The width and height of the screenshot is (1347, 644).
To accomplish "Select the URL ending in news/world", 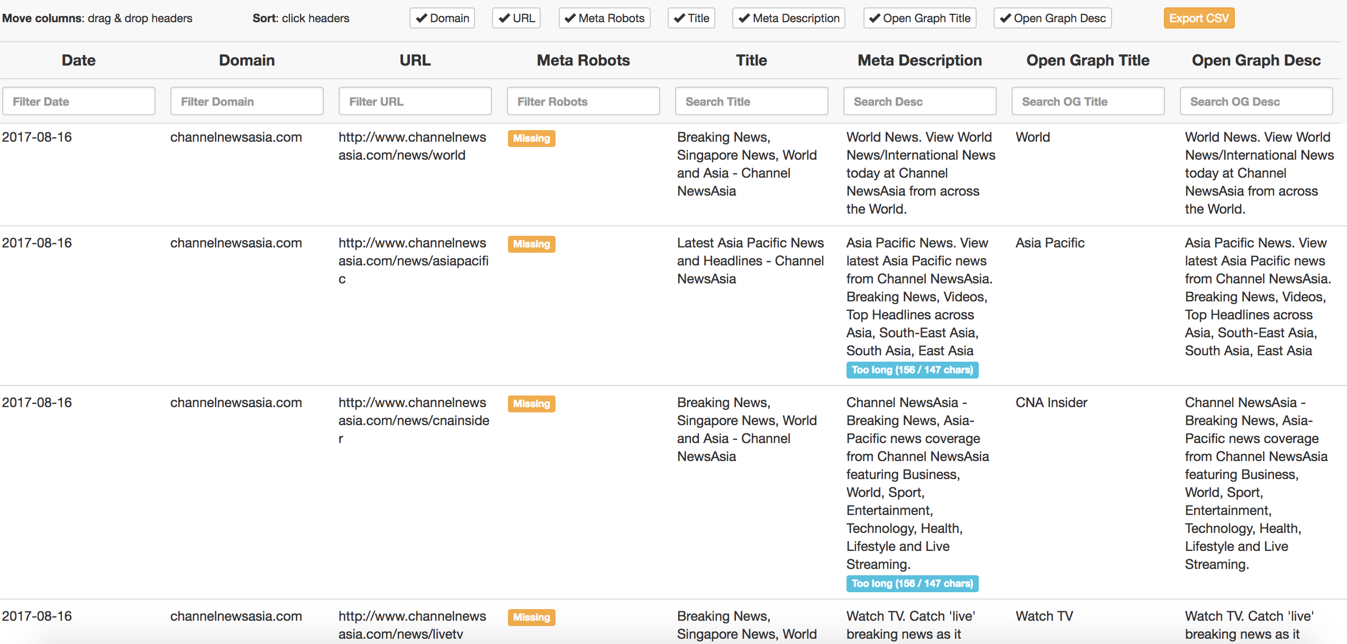I will [x=413, y=146].
